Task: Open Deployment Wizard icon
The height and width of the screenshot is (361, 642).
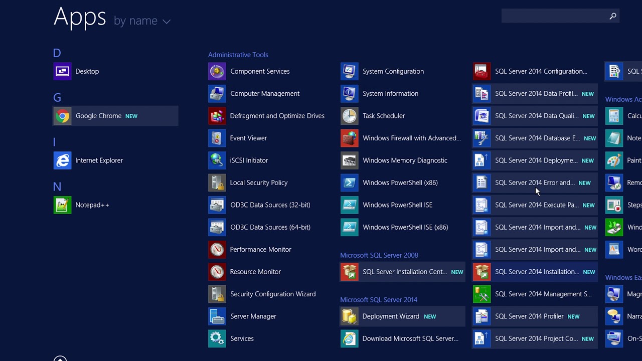Action: [x=350, y=316]
